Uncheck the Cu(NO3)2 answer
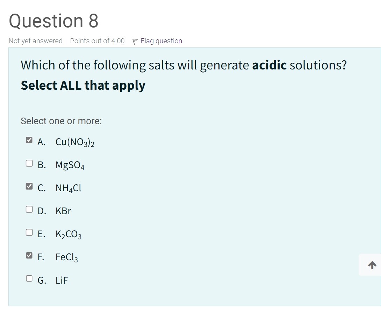This screenshot has height=314, width=381. (x=29, y=139)
